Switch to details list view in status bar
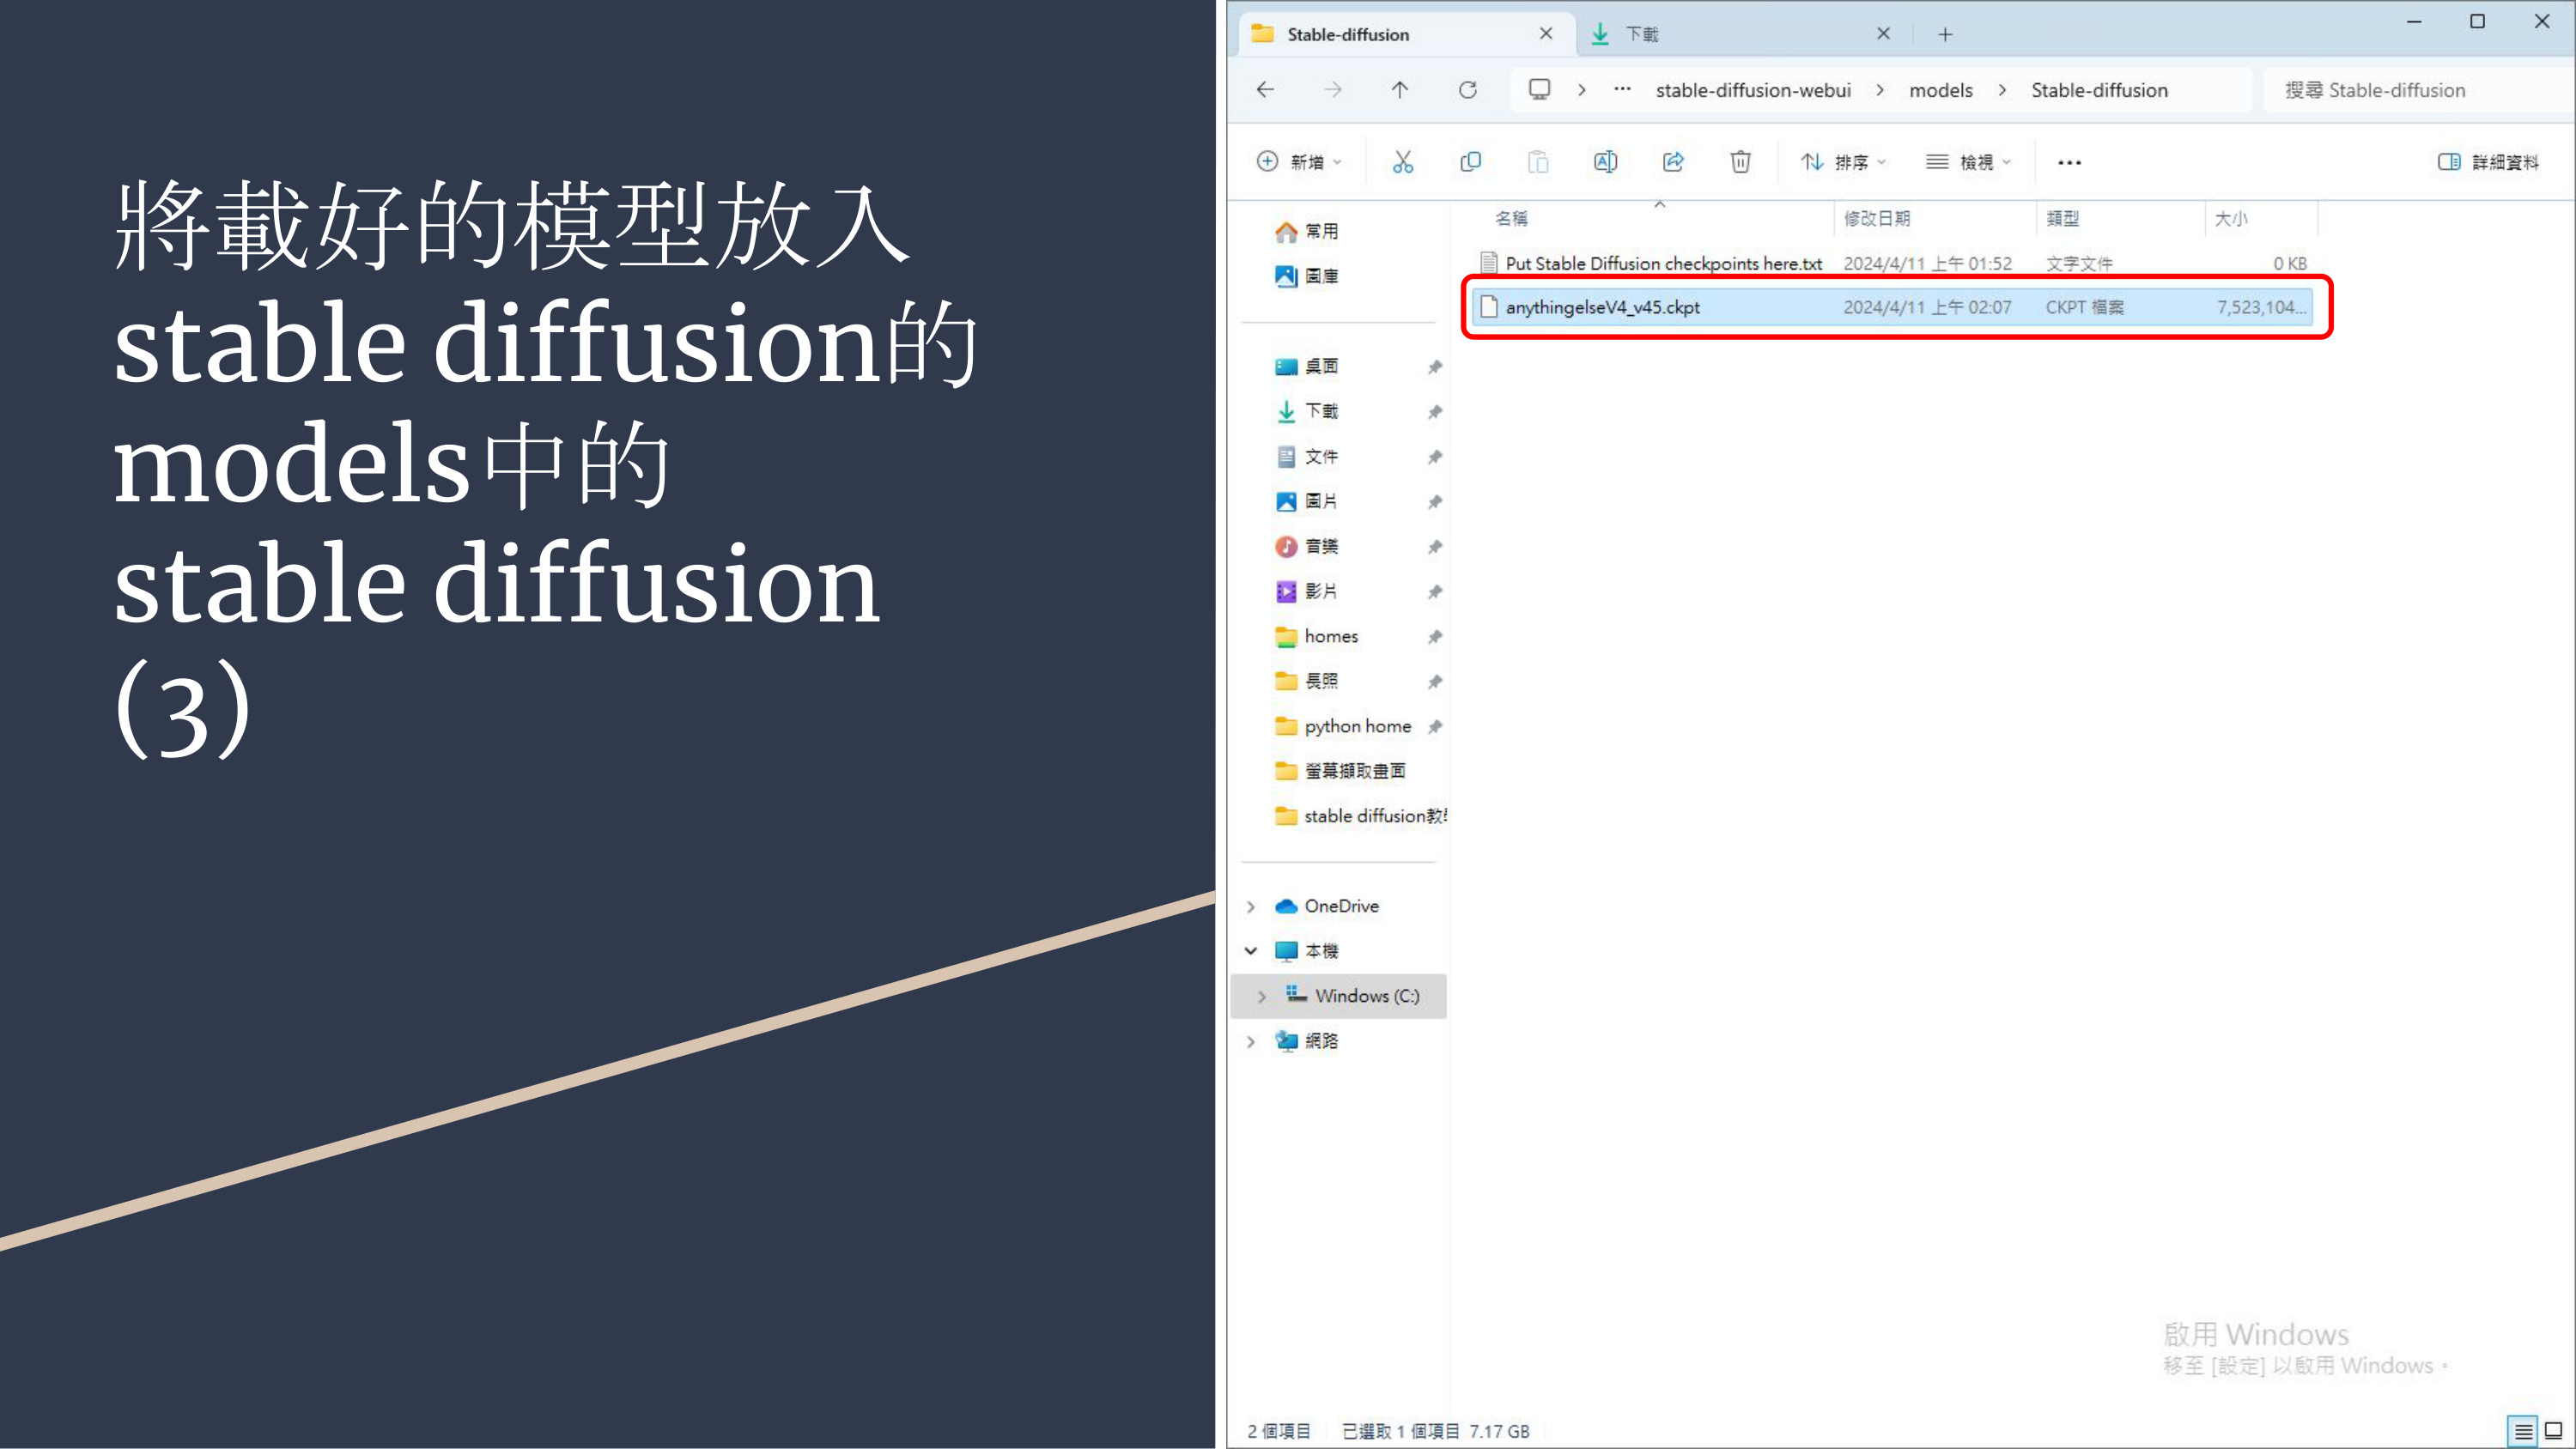Viewport: 2576px width, 1449px height. tap(2523, 1431)
